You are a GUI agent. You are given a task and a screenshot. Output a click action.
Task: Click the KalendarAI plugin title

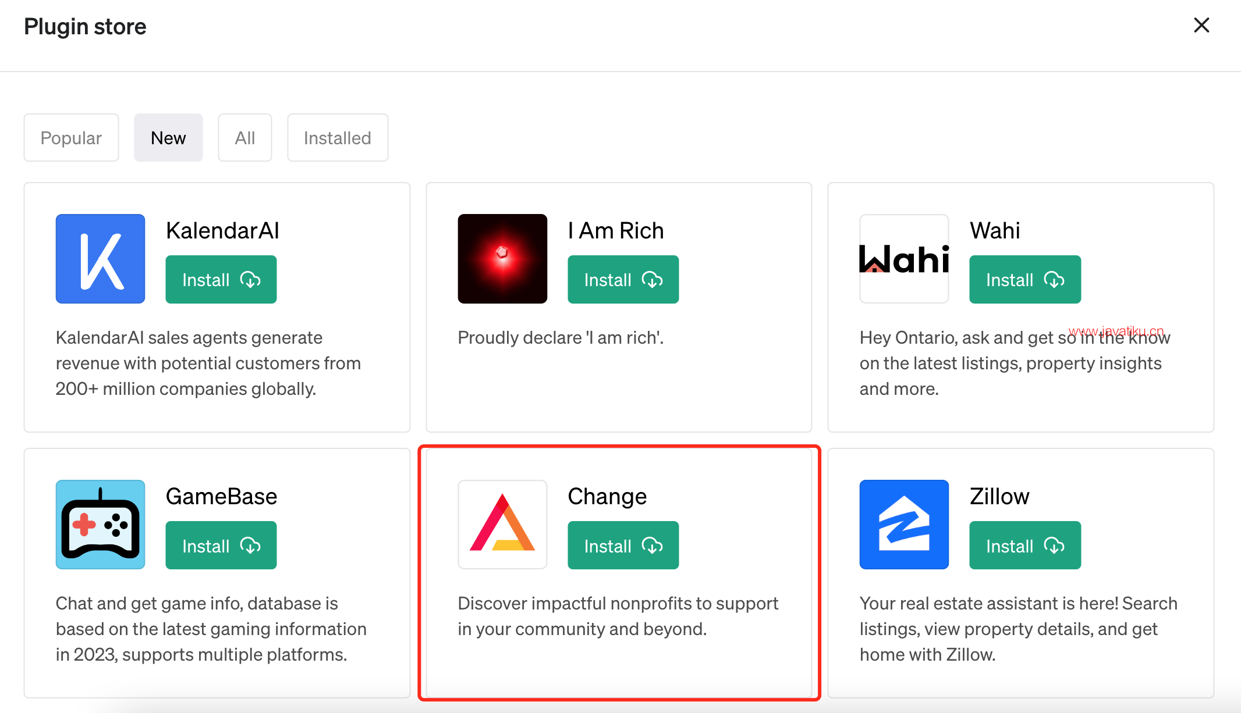point(222,231)
